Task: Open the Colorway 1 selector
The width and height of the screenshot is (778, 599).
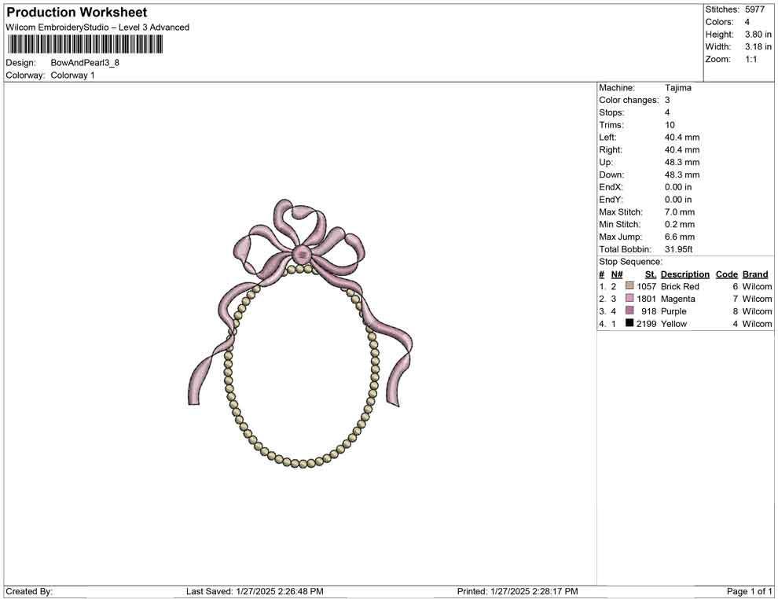Action: (74, 75)
